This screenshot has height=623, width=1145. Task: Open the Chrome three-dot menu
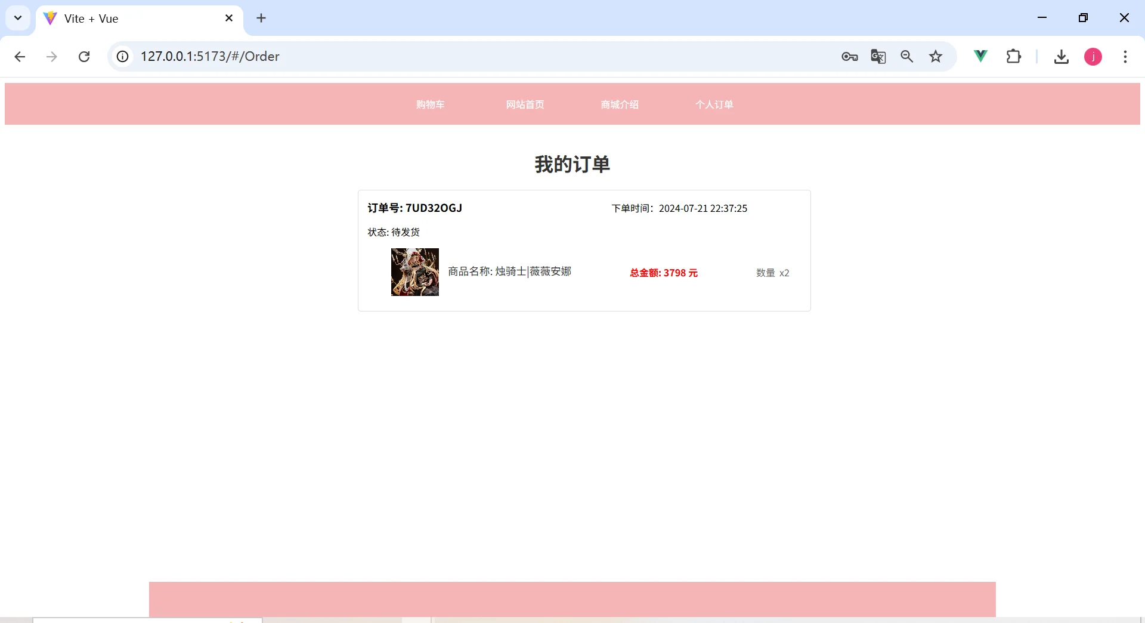tap(1125, 57)
